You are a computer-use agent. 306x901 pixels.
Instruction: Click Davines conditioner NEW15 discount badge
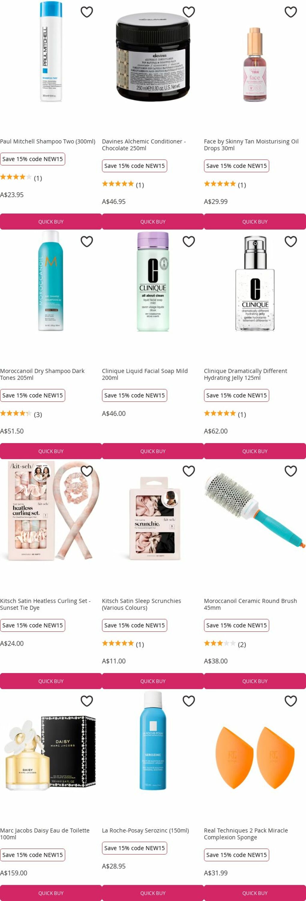[x=134, y=166]
